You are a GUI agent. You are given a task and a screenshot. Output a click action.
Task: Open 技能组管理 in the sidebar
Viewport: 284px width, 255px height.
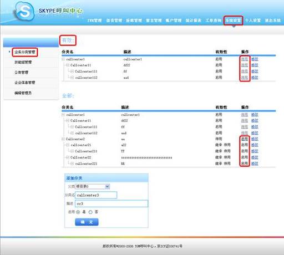(23, 62)
